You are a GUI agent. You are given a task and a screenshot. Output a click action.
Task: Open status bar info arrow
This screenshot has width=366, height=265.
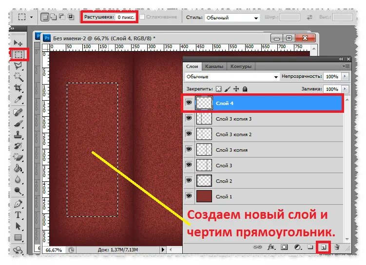coord(163,249)
